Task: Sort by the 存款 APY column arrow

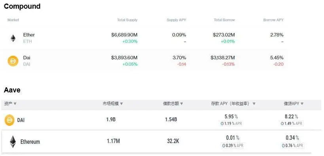Action: point(254,103)
